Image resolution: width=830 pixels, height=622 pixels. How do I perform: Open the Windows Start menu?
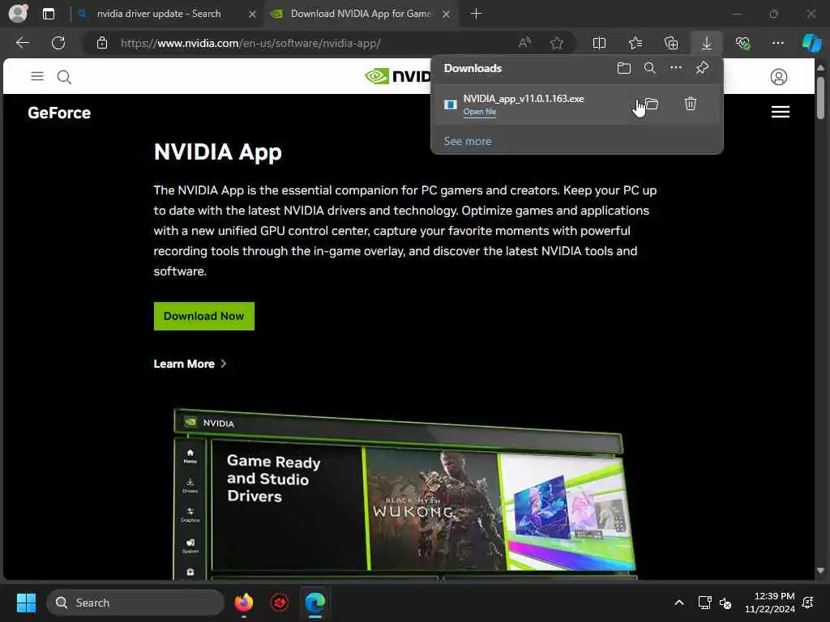click(26, 603)
